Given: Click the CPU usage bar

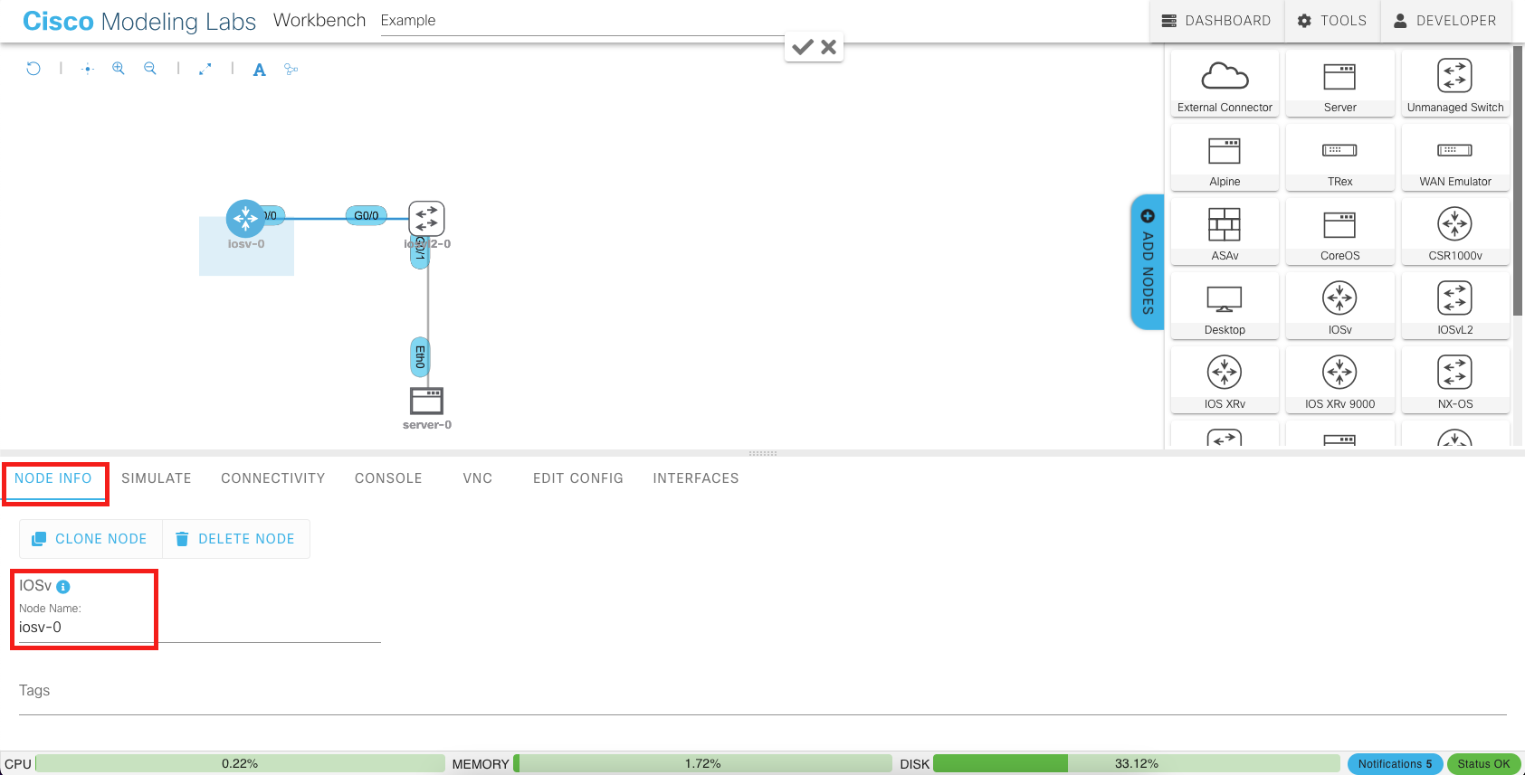Looking at the screenshot, I should click(240, 764).
